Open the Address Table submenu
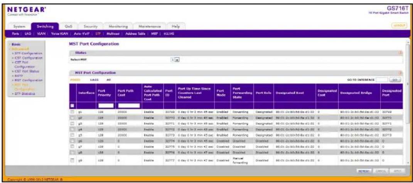The width and height of the screenshot is (413, 183). click(135, 34)
